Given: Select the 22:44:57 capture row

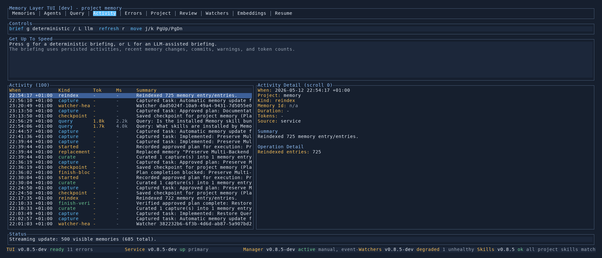Looking at the screenshot, I should coord(131,132).
